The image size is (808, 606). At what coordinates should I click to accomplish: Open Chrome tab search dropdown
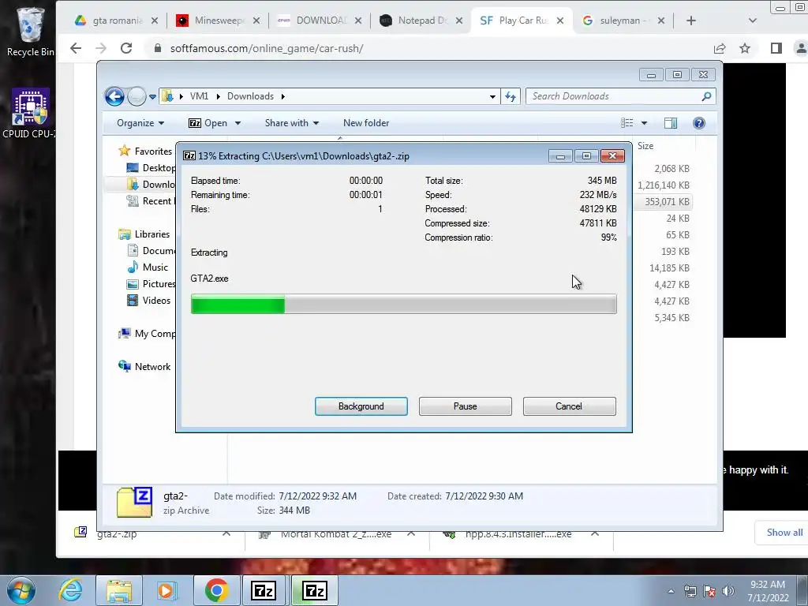(x=752, y=21)
